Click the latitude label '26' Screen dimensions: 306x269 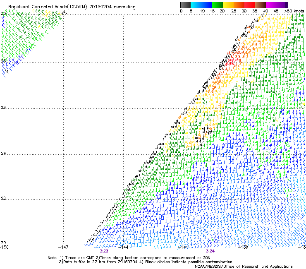(x=3, y=108)
